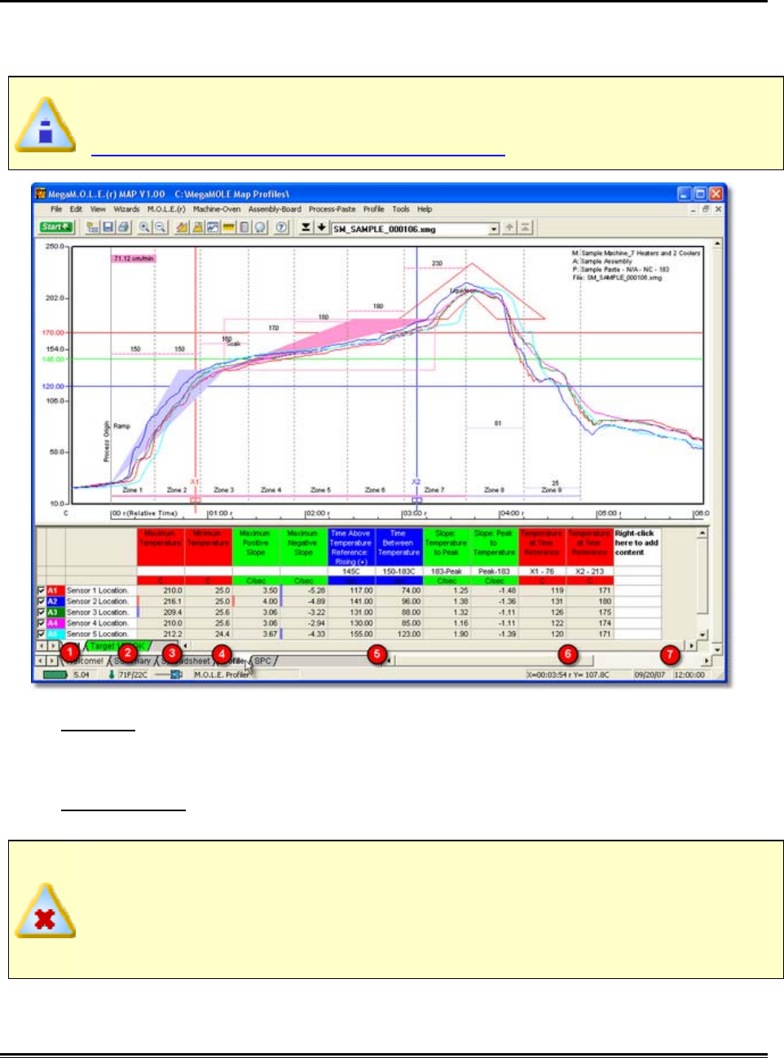Uncheck the Sensor 3 Location checkbox
This screenshot has width=784, height=1058.
pos(42,612)
